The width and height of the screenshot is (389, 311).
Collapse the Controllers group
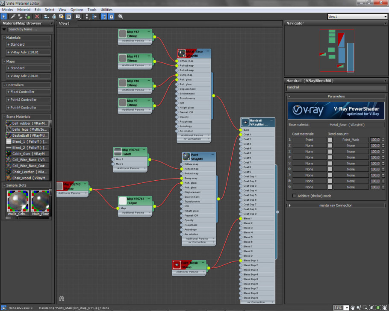pyautogui.click(x=4, y=85)
